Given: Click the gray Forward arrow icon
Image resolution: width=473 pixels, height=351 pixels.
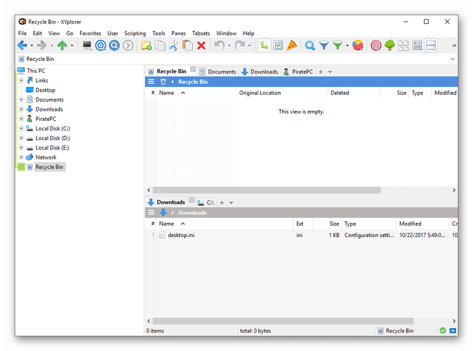Looking at the screenshot, I should [42, 46].
